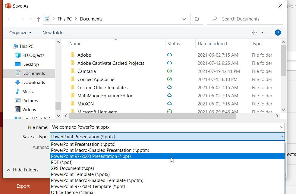296x194 pixels.
Task: Select Pictures in sidebar
Action: click(x=30, y=101)
